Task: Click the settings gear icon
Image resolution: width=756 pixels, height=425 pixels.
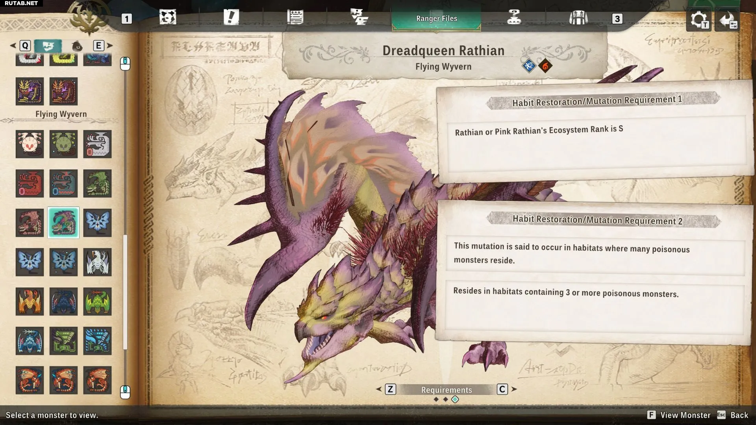Action: (x=699, y=19)
